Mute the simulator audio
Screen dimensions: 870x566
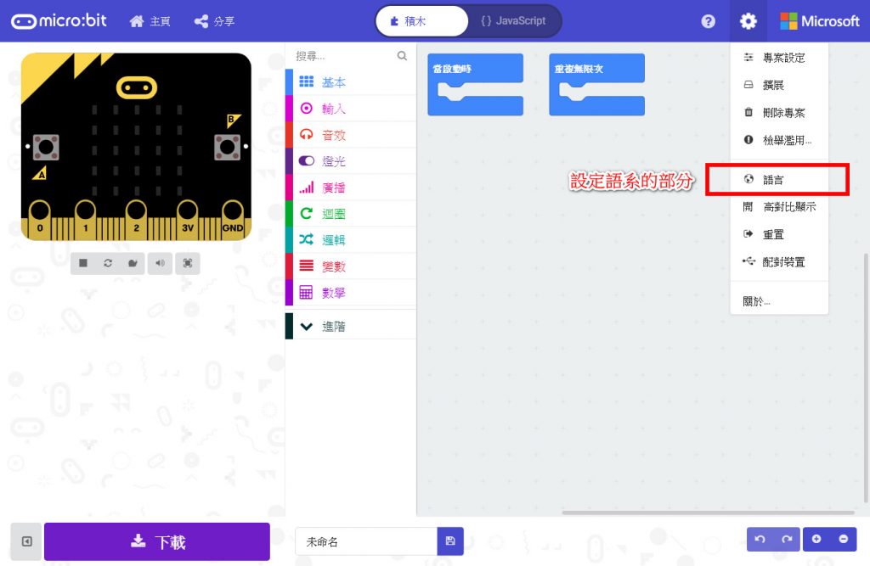coord(160,263)
